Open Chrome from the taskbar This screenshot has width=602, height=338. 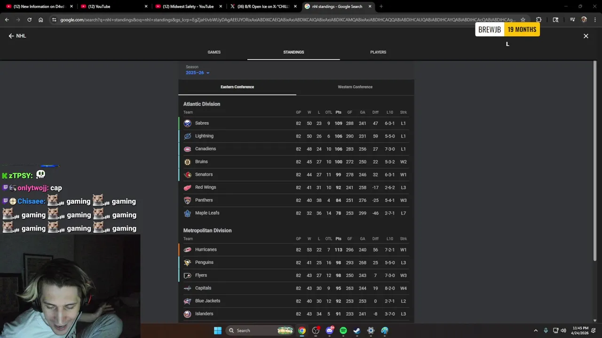(x=302, y=330)
